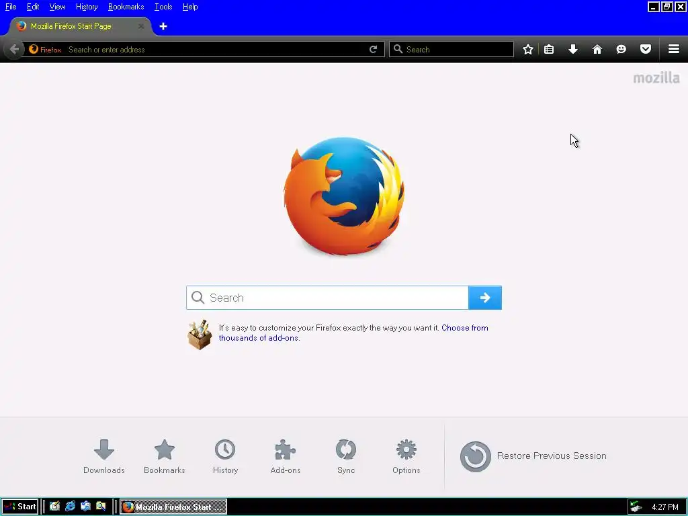
Task: Click the Show Desktop quick launch icon
Action: (x=54, y=507)
